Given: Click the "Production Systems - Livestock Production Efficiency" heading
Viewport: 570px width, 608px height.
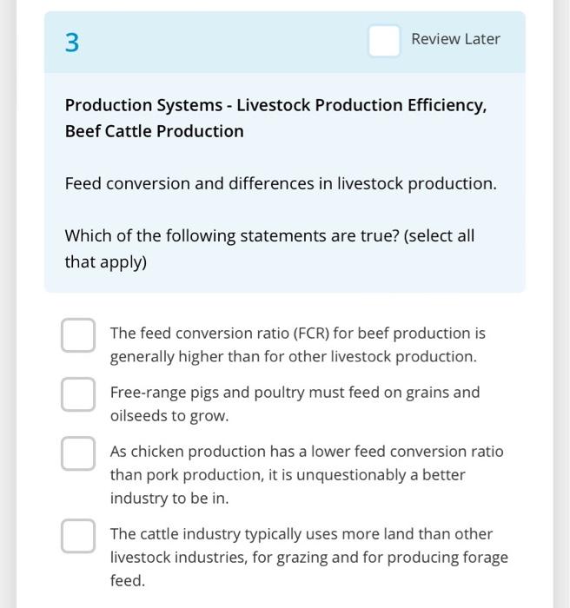Looking at the screenshot, I should [275, 105].
